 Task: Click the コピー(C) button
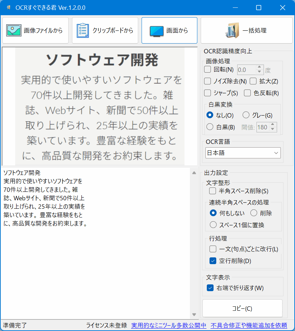click(242, 308)
